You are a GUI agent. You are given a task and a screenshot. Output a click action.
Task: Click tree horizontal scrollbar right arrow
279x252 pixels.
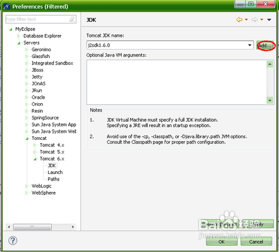click(73, 227)
